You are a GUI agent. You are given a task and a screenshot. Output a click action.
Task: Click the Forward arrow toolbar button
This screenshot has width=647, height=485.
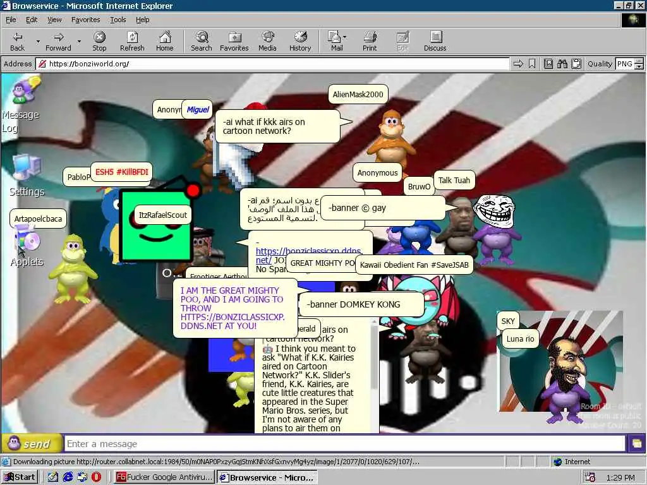pyautogui.click(x=58, y=41)
